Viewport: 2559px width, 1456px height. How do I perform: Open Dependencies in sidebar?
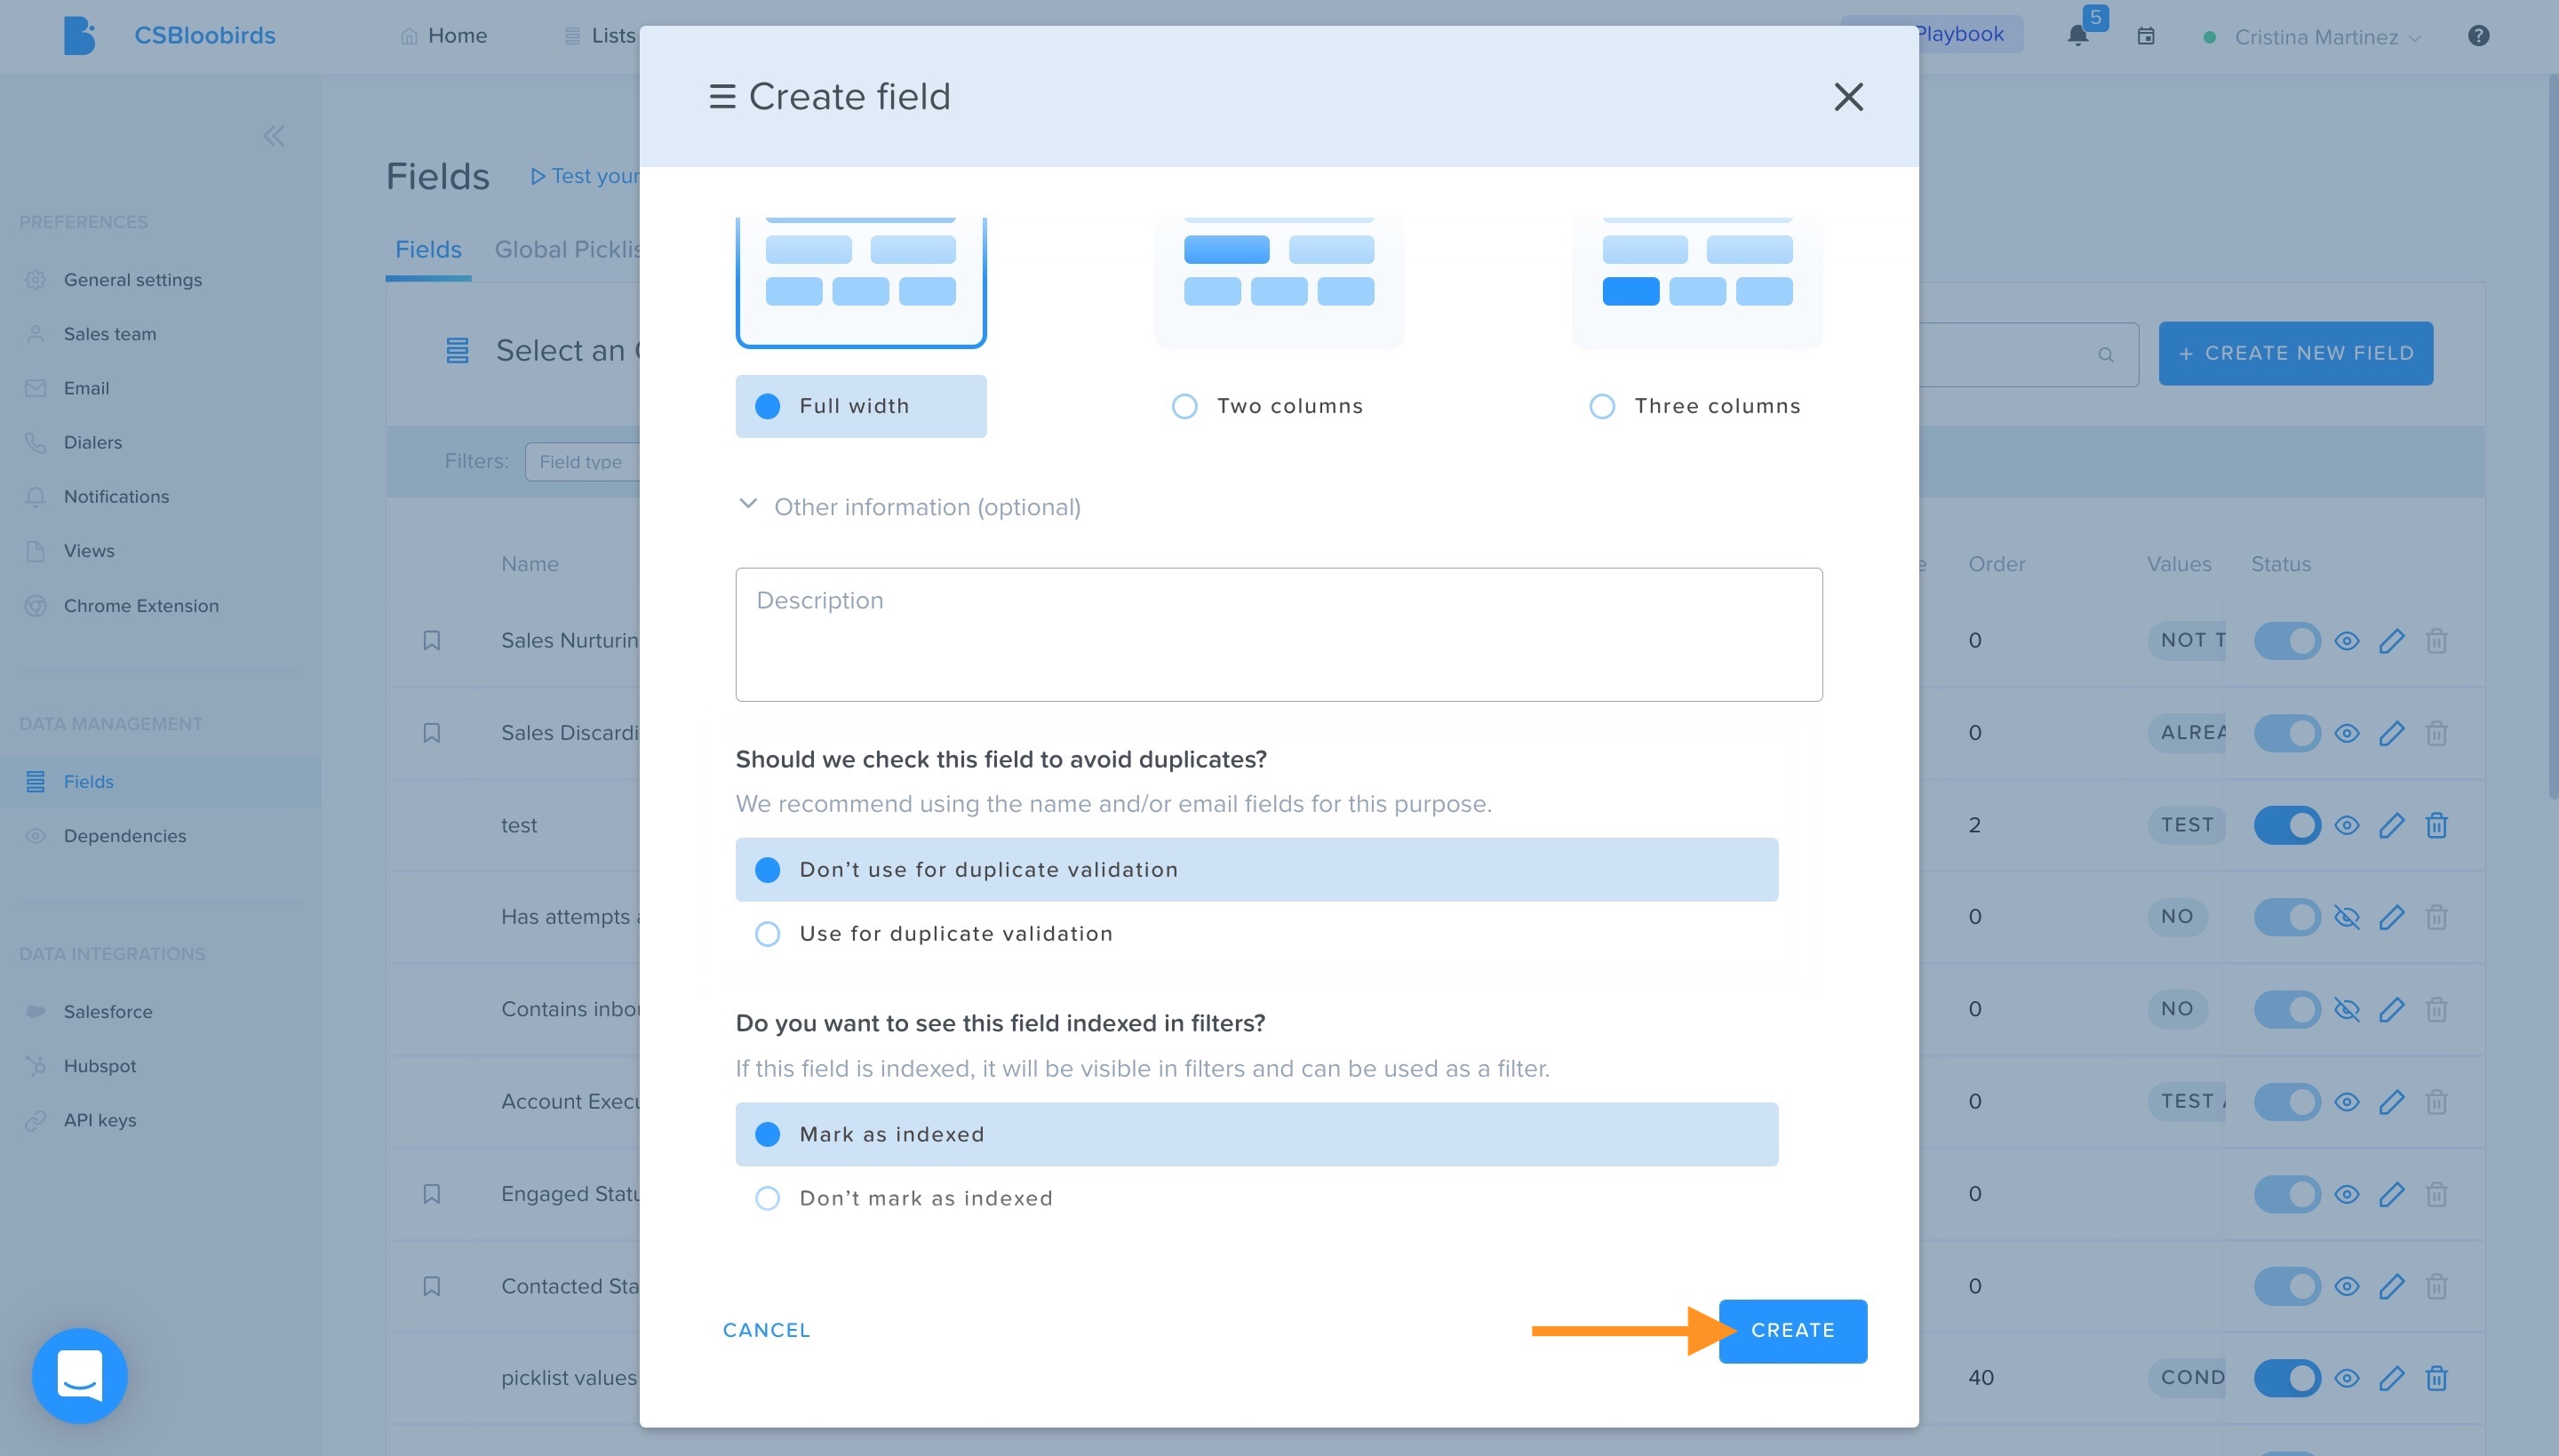(x=124, y=836)
